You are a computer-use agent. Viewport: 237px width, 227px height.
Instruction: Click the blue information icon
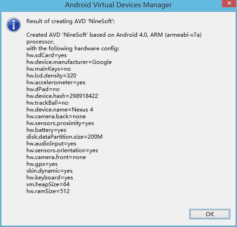pyautogui.click(x=14, y=25)
